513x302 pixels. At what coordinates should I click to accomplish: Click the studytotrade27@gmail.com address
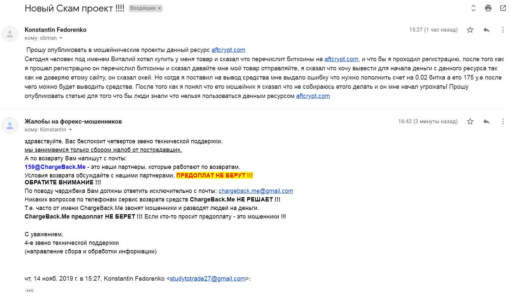click(207, 279)
